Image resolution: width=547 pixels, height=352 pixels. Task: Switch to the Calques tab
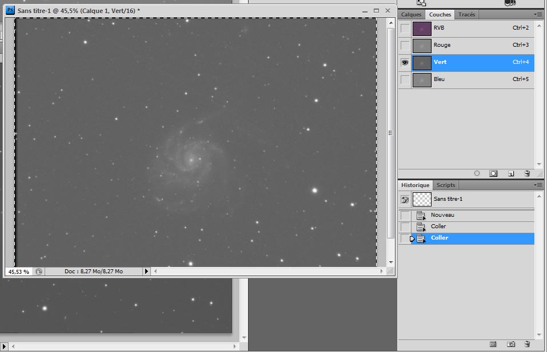[x=411, y=14]
